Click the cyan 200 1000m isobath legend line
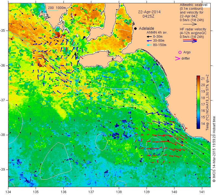The width and height of the screenshot is (216, 195). tap(53, 11)
